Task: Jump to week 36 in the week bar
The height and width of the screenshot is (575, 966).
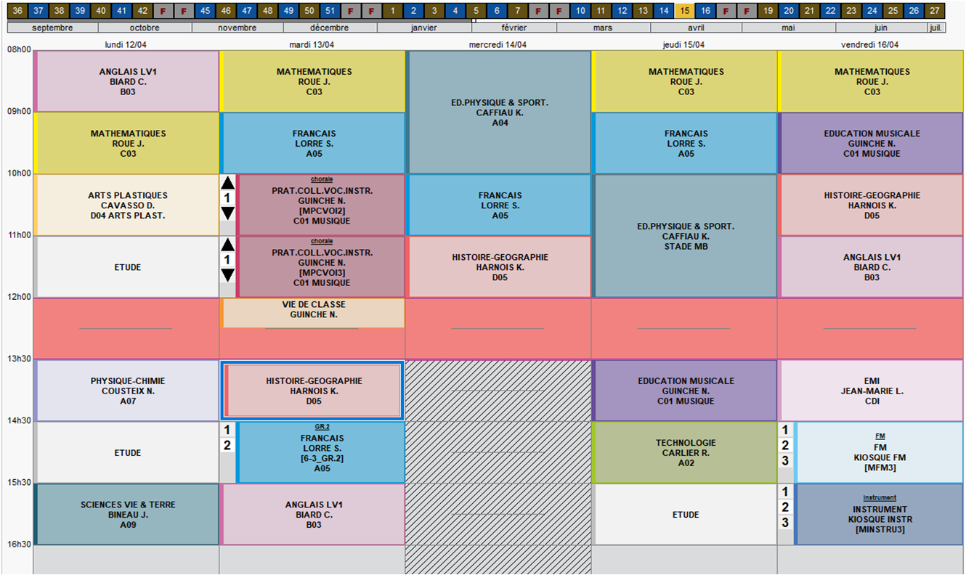Action: pos(18,11)
